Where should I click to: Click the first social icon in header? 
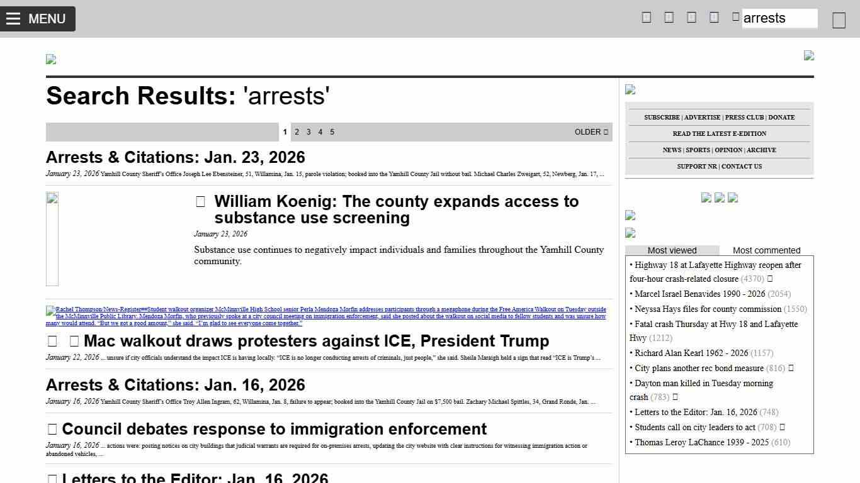click(x=646, y=18)
